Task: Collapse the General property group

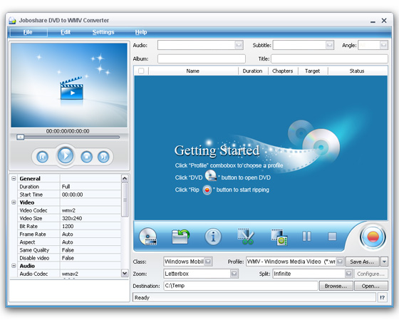Action: coord(14,178)
